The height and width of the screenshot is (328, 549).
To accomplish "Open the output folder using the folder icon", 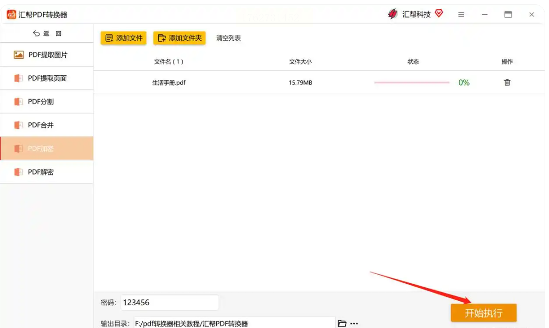I will coord(342,324).
